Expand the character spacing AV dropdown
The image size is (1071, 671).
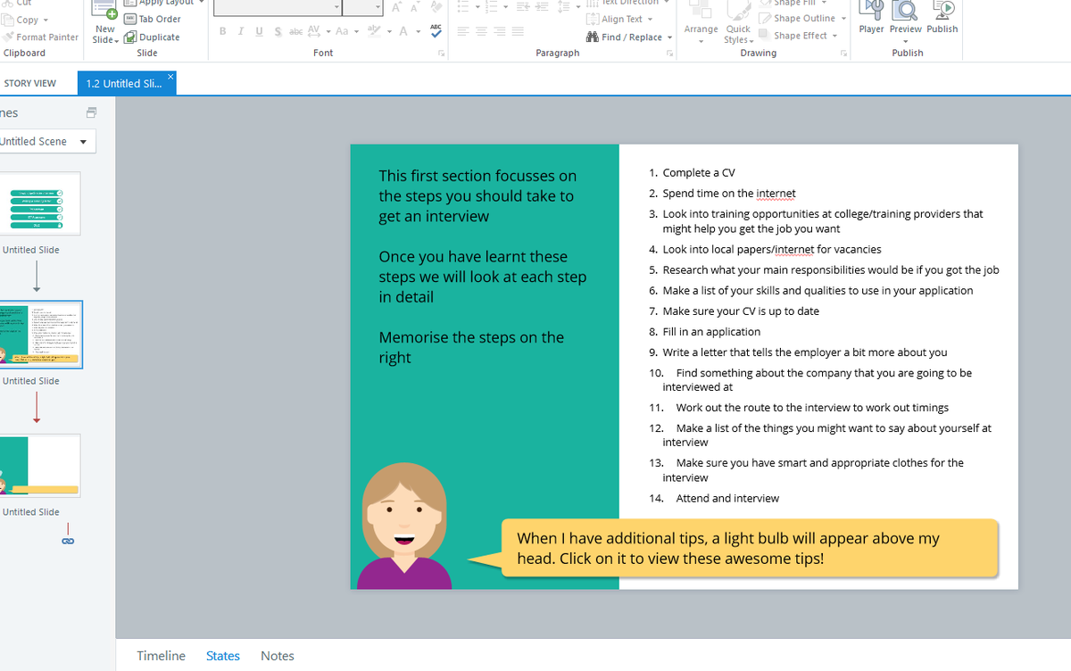328,32
